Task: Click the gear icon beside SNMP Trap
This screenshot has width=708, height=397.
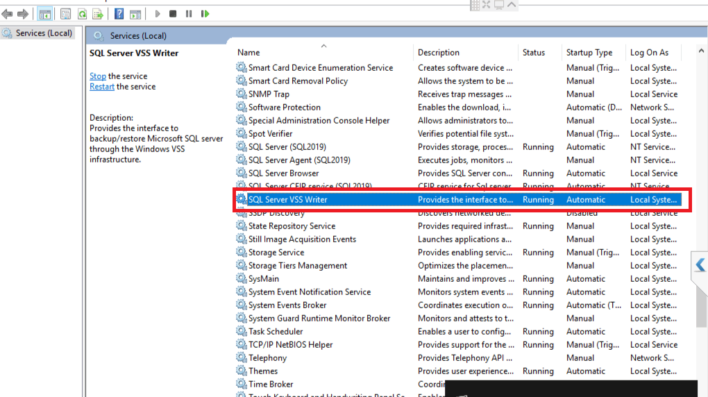Action: [241, 94]
